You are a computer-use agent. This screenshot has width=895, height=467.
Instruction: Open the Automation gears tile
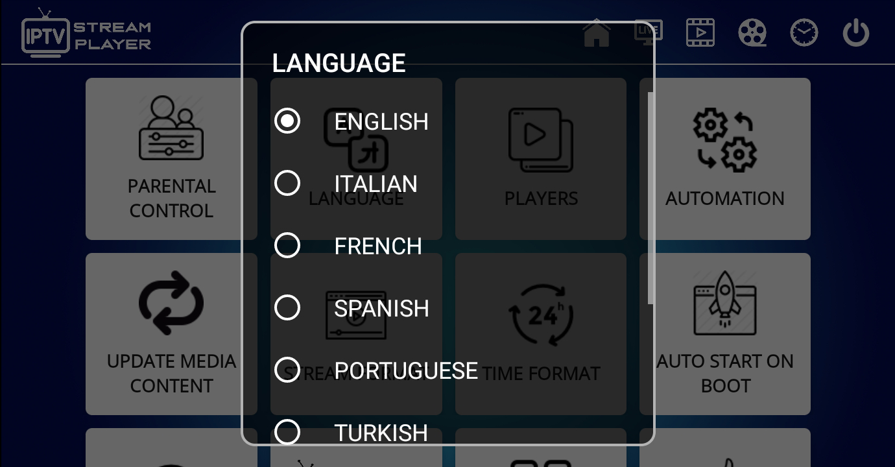tap(725, 159)
